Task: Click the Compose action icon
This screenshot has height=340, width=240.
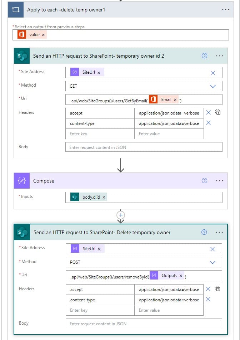Action: [22, 181]
